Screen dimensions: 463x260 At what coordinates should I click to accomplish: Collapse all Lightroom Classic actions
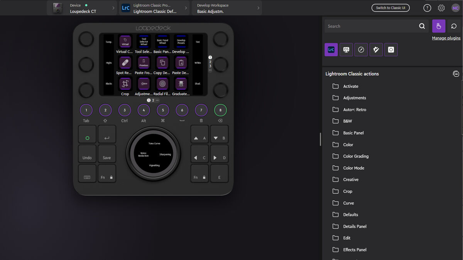click(x=456, y=74)
